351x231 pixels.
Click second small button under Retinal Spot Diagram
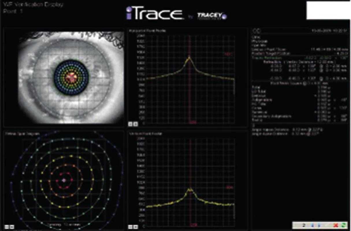(x=11, y=227)
